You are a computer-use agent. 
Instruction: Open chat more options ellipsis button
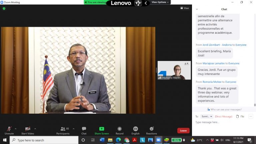[x=251, y=116]
